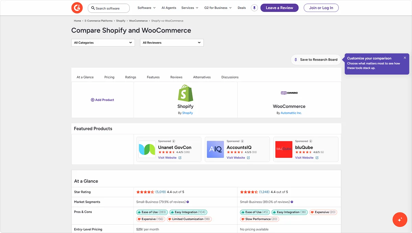This screenshot has width=412, height=233.
Task: Click the Shopify bag logo
Action: (185, 93)
